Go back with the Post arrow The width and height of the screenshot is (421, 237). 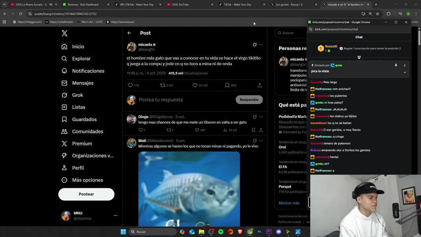click(x=129, y=33)
